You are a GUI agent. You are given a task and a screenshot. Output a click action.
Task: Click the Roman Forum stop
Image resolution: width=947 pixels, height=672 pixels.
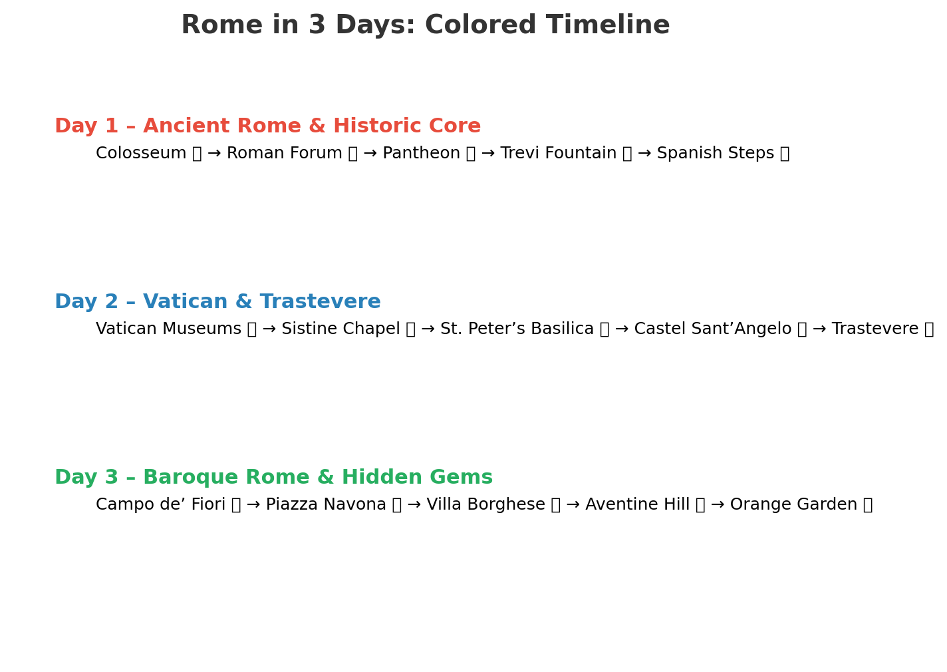284,153
